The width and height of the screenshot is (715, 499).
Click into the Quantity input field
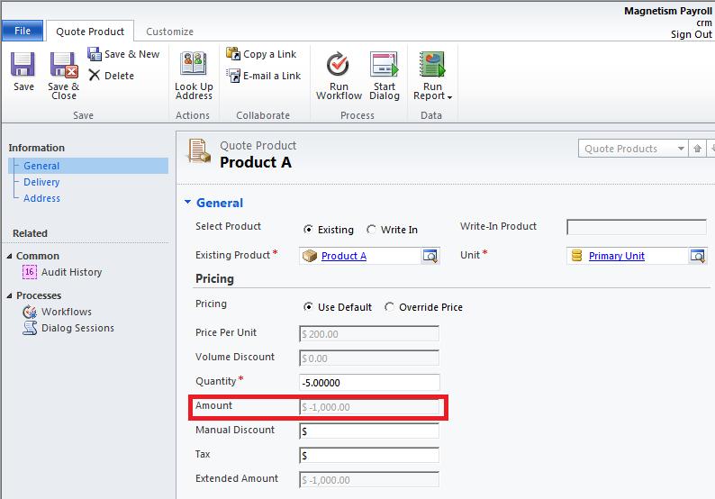click(x=369, y=382)
